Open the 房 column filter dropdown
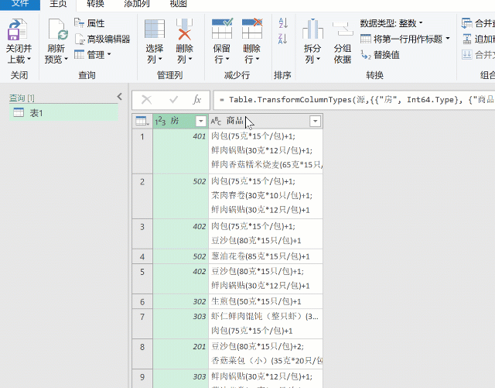Image resolution: width=495 pixels, height=388 pixels. (x=201, y=121)
